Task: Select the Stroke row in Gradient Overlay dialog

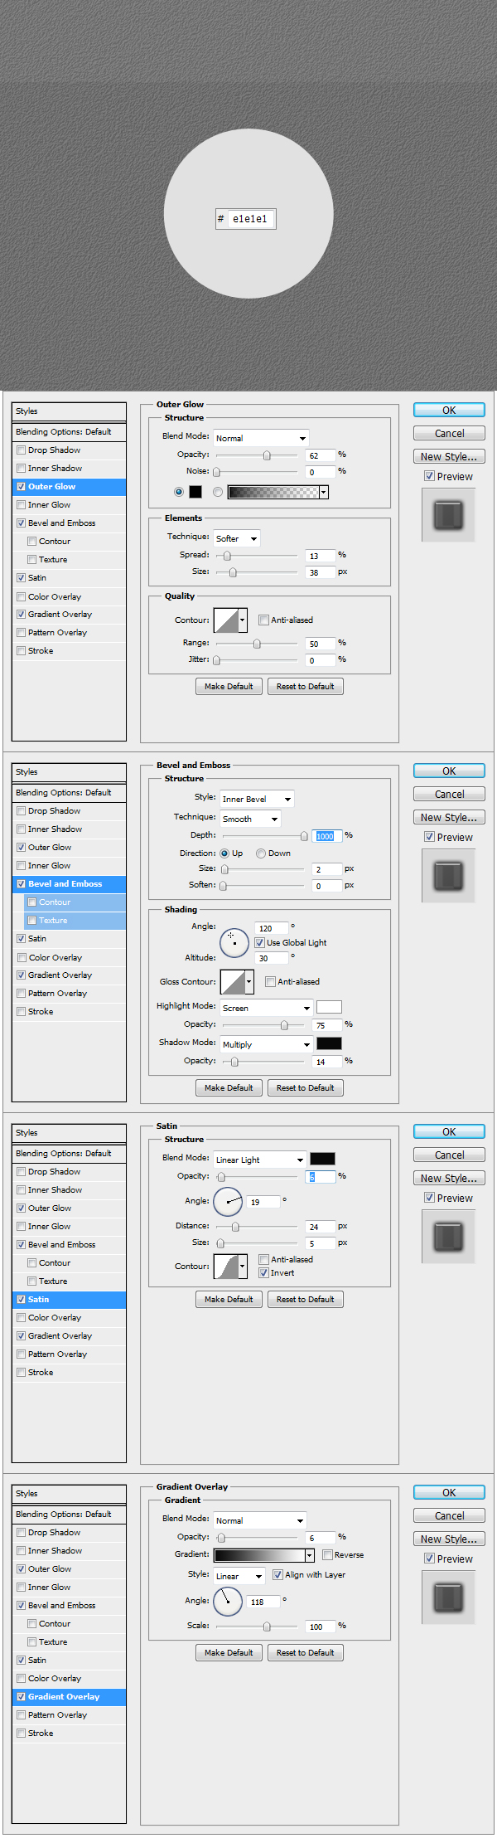Action: (x=69, y=1733)
